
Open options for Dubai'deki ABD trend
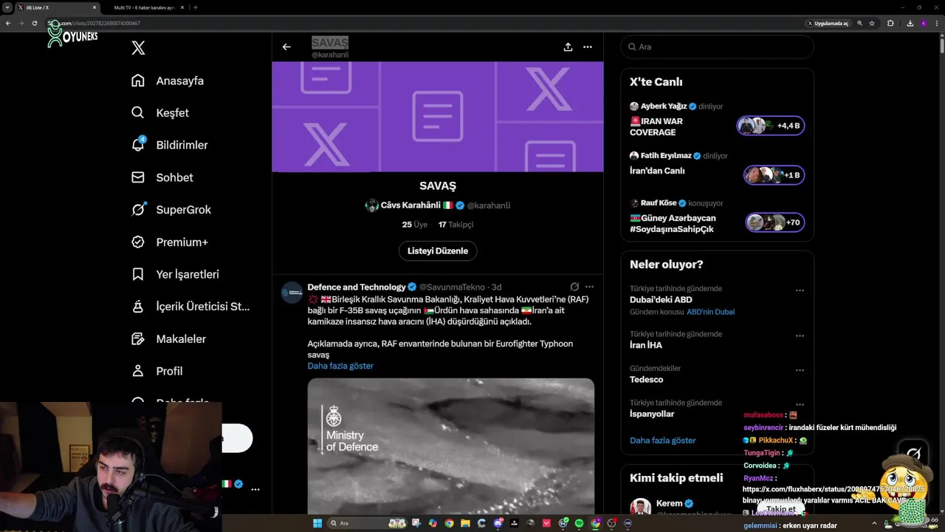800,290
